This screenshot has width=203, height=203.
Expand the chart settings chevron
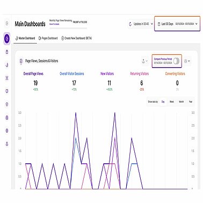(189, 61)
